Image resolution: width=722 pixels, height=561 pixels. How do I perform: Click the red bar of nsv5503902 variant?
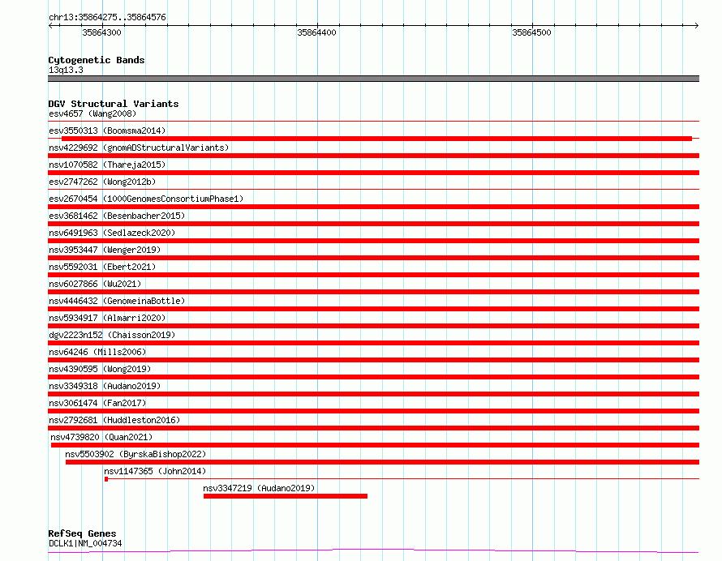point(382,462)
